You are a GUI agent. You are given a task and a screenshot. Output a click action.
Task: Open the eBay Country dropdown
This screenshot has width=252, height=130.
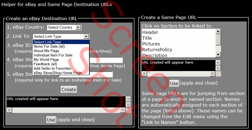(x=64, y=27)
